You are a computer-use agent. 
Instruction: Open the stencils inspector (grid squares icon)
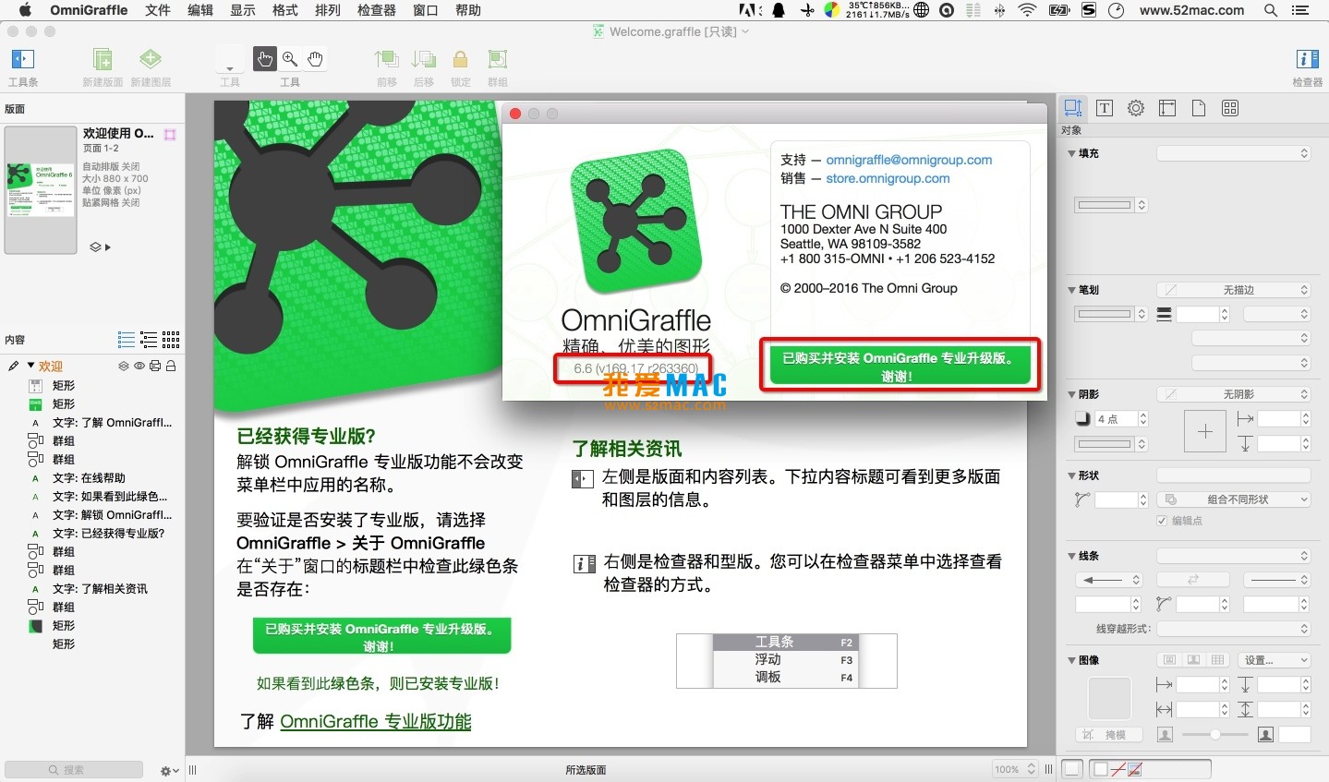coord(1230,108)
